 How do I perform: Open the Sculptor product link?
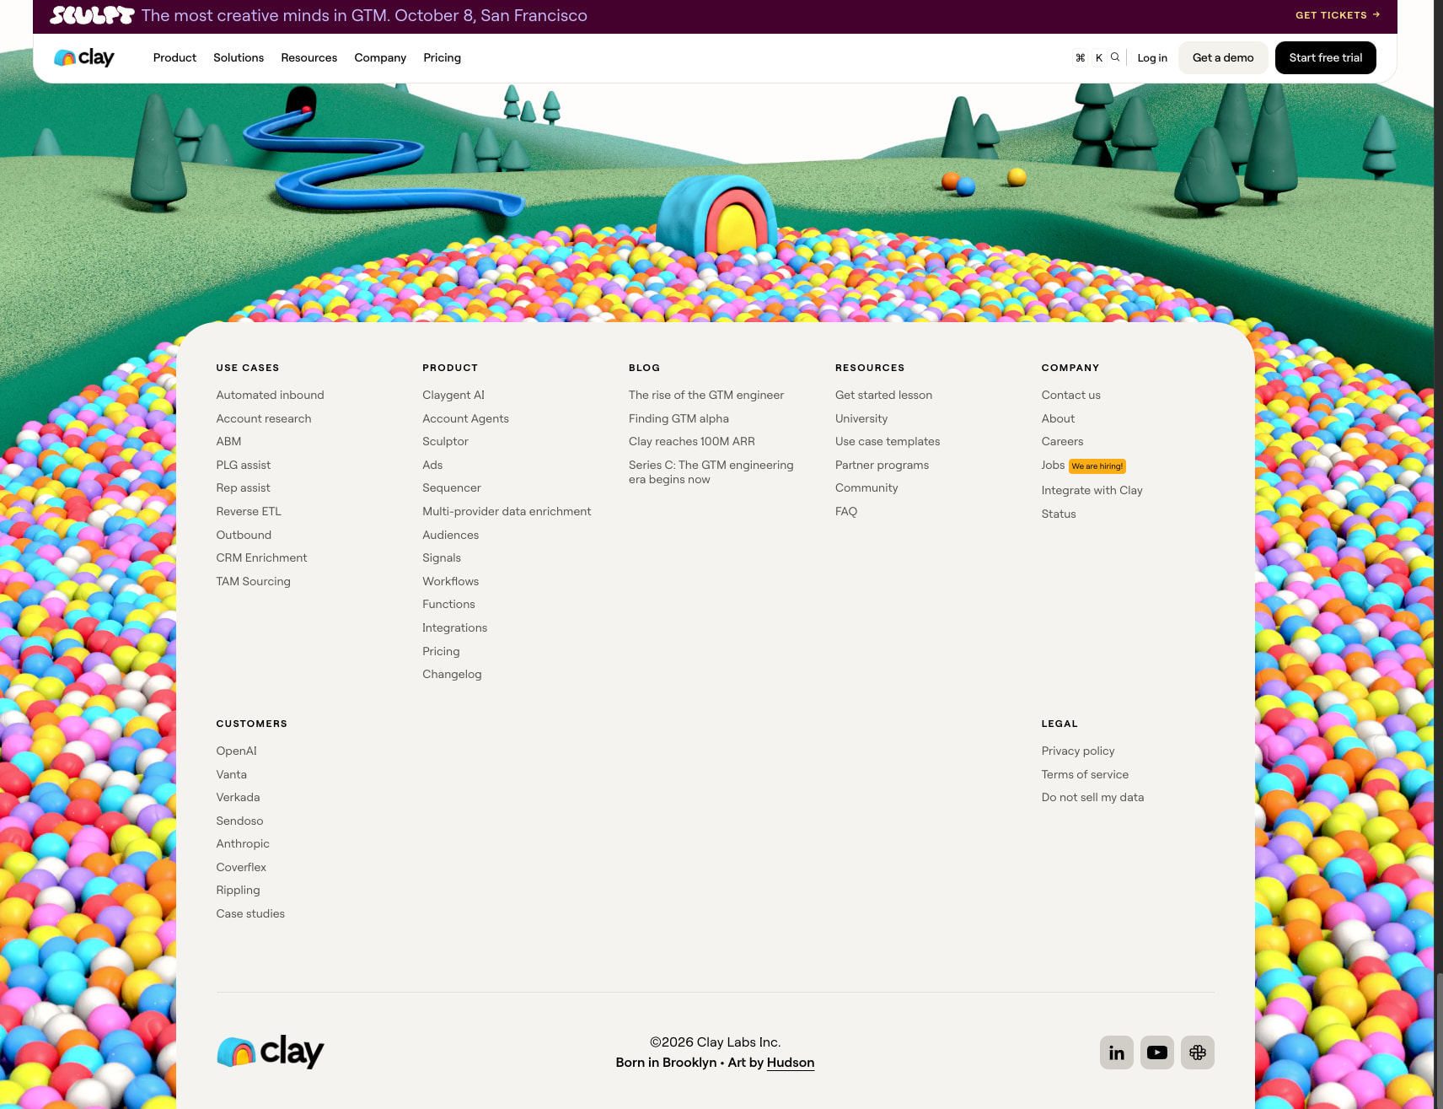[445, 441]
